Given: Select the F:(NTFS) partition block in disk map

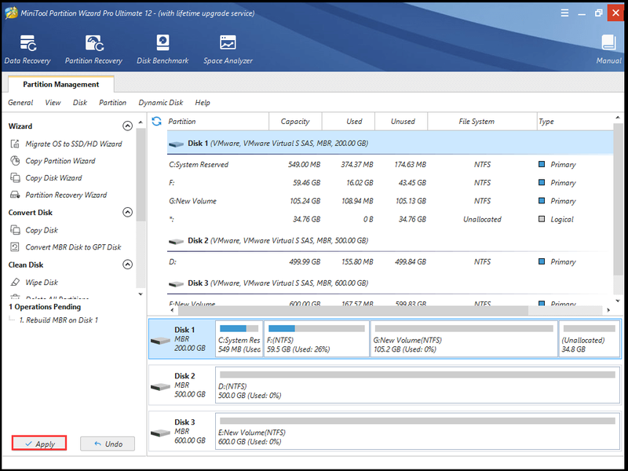Looking at the screenshot, I should click(x=317, y=339).
